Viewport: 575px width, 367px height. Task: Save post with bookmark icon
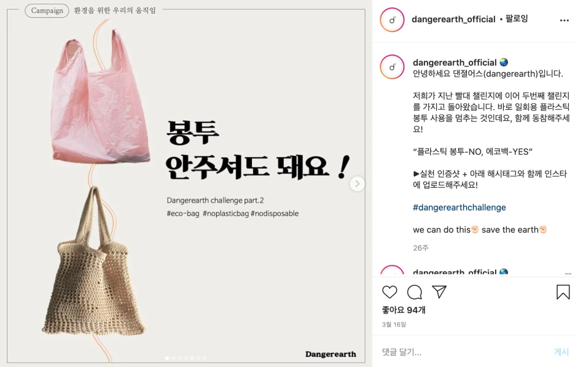click(563, 292)
